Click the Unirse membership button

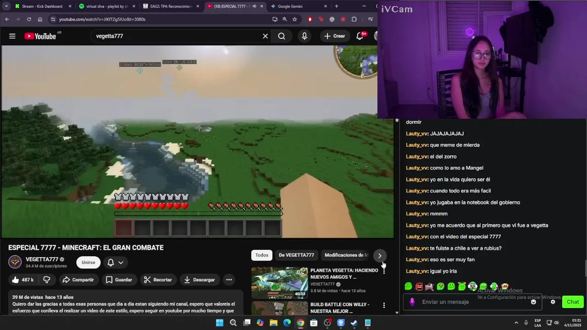89,263
